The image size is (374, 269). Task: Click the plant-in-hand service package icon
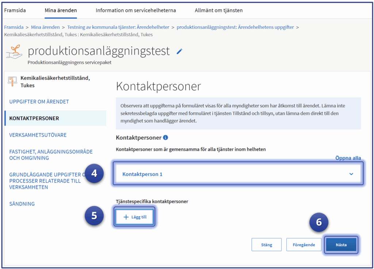(14, 53)
